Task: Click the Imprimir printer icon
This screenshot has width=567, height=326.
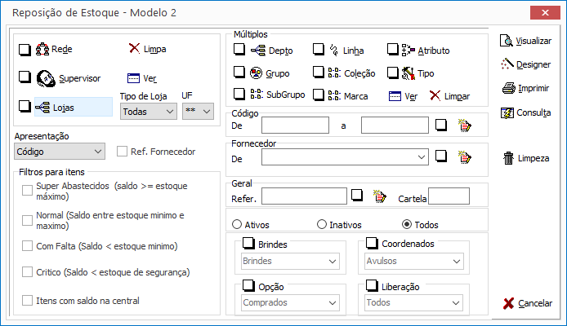Action: 508,88
